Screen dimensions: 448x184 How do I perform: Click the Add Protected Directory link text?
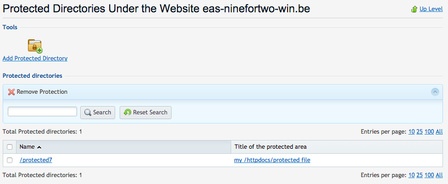point(35,59)
